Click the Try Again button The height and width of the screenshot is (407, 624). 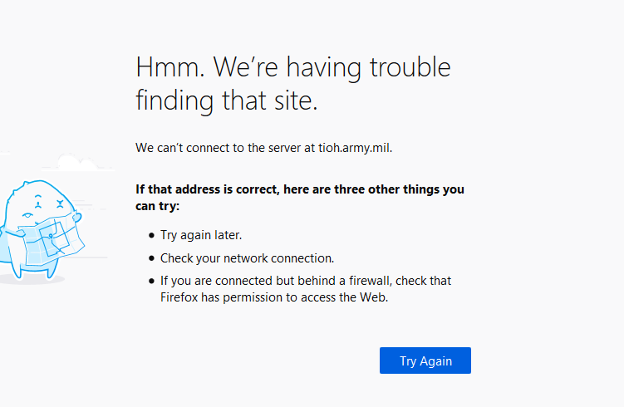tap(425, 360)
